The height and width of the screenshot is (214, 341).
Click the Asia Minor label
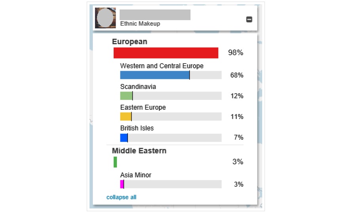tap(136, 175)
